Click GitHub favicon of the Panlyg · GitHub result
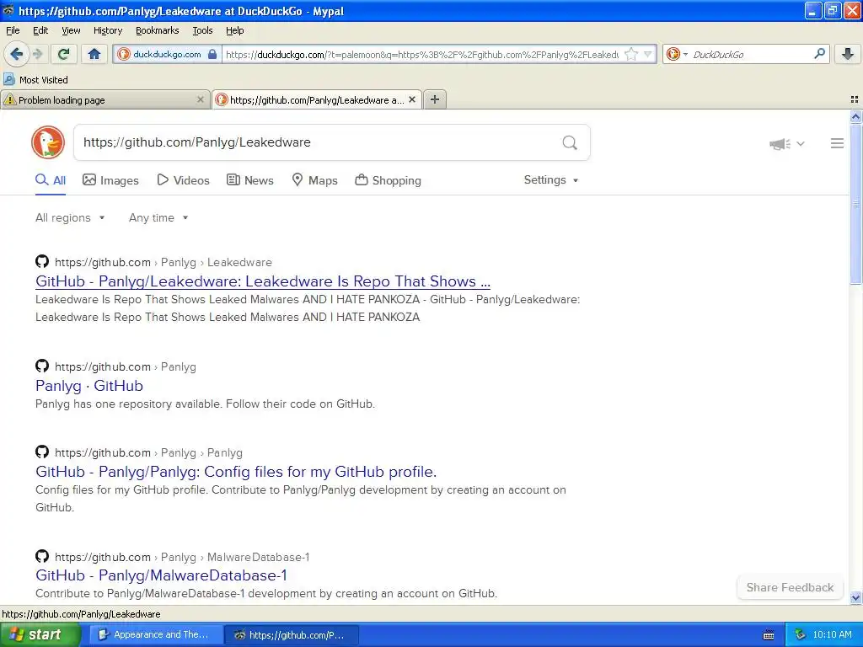The image size is (863, 647). coord(42,366)
